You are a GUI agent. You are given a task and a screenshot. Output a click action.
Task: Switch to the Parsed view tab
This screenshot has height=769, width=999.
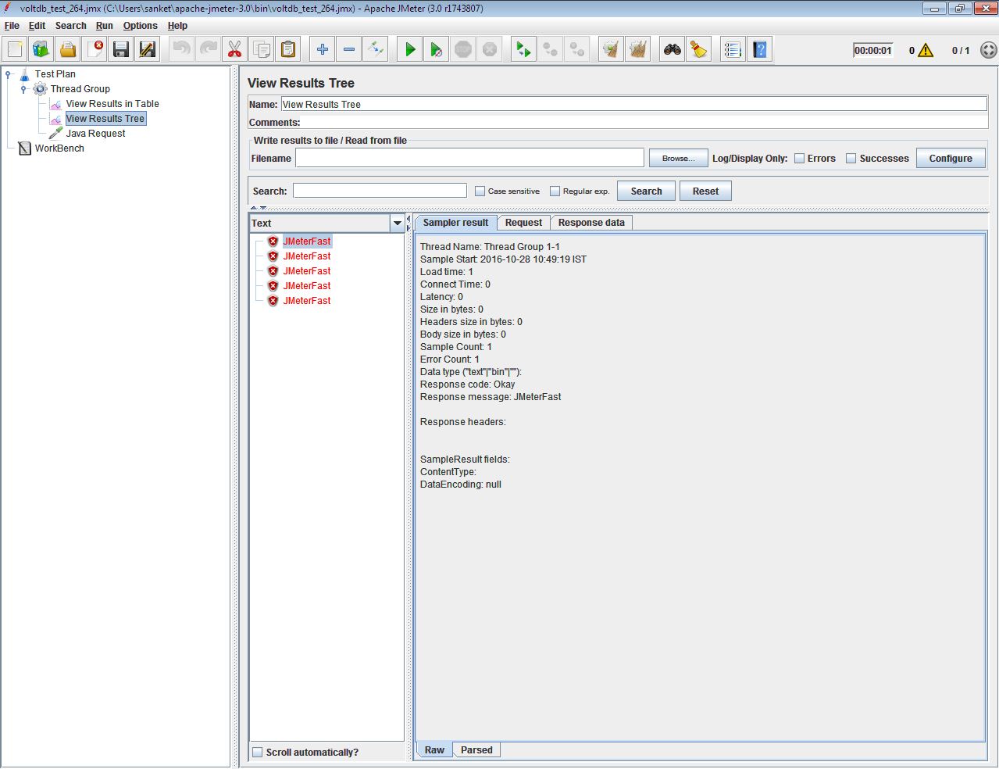pos(476,749)
